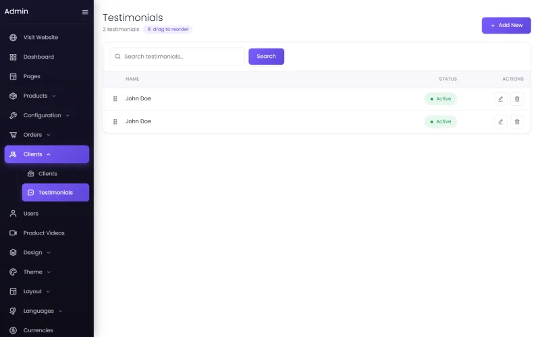This screenshot has height=337, width=540.
Task: Click the NAME column header
Action: 132,79
